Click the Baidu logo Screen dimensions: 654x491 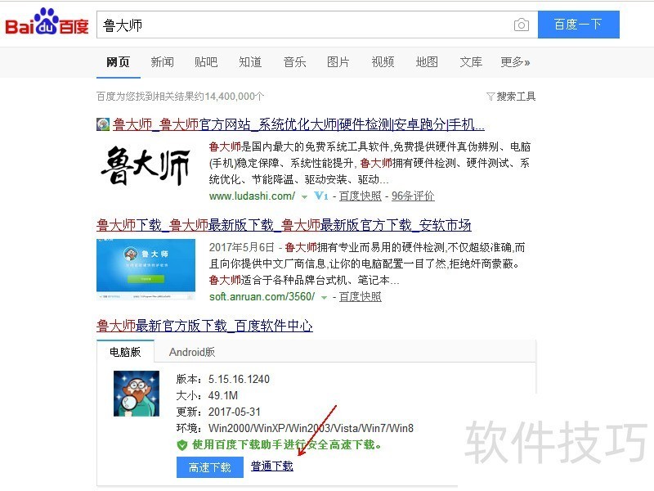47,22
